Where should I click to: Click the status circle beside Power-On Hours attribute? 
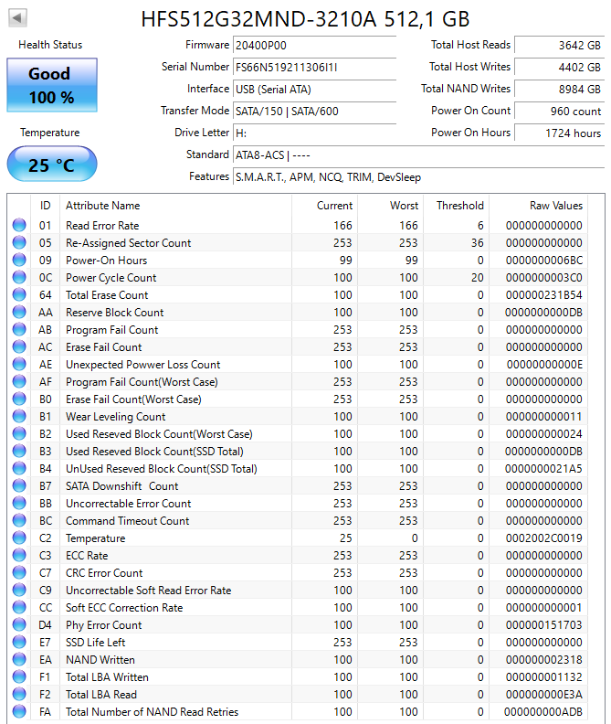tap(18, 261)
